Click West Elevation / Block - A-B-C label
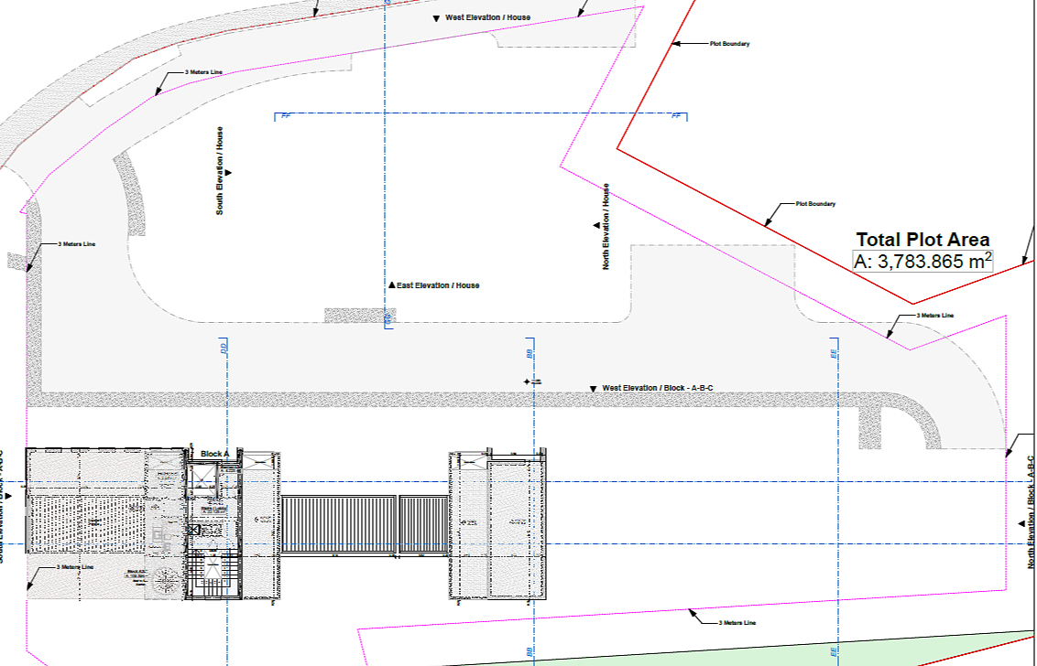The height and width of the screenshot is (666, 1037). 658,388
